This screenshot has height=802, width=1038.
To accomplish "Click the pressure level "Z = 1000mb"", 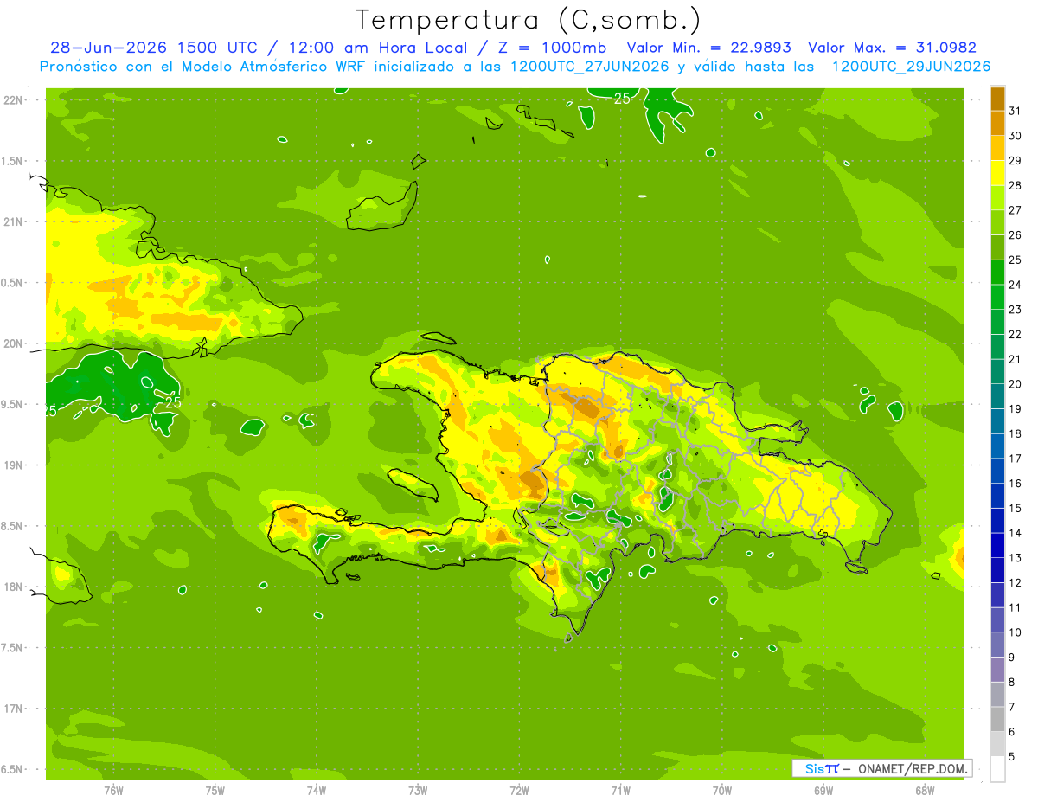I will pyautogui.click(x=548, y=48).
